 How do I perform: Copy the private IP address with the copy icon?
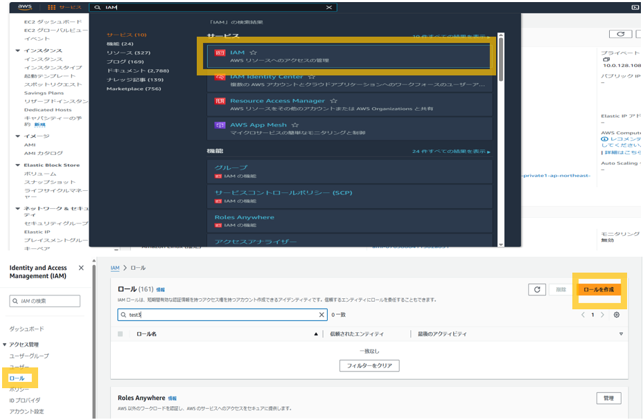pyautogui.click(x=606, y=60)
